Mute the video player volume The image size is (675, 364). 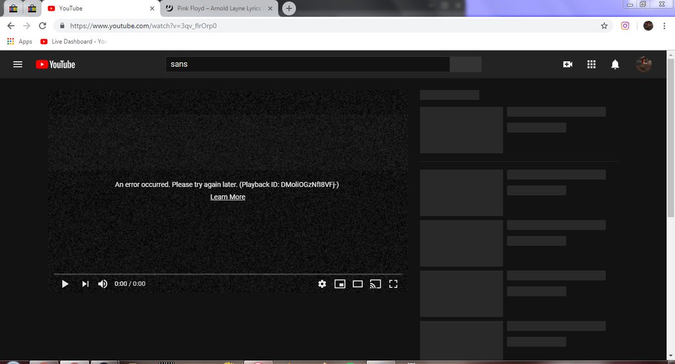coord(103,284)
